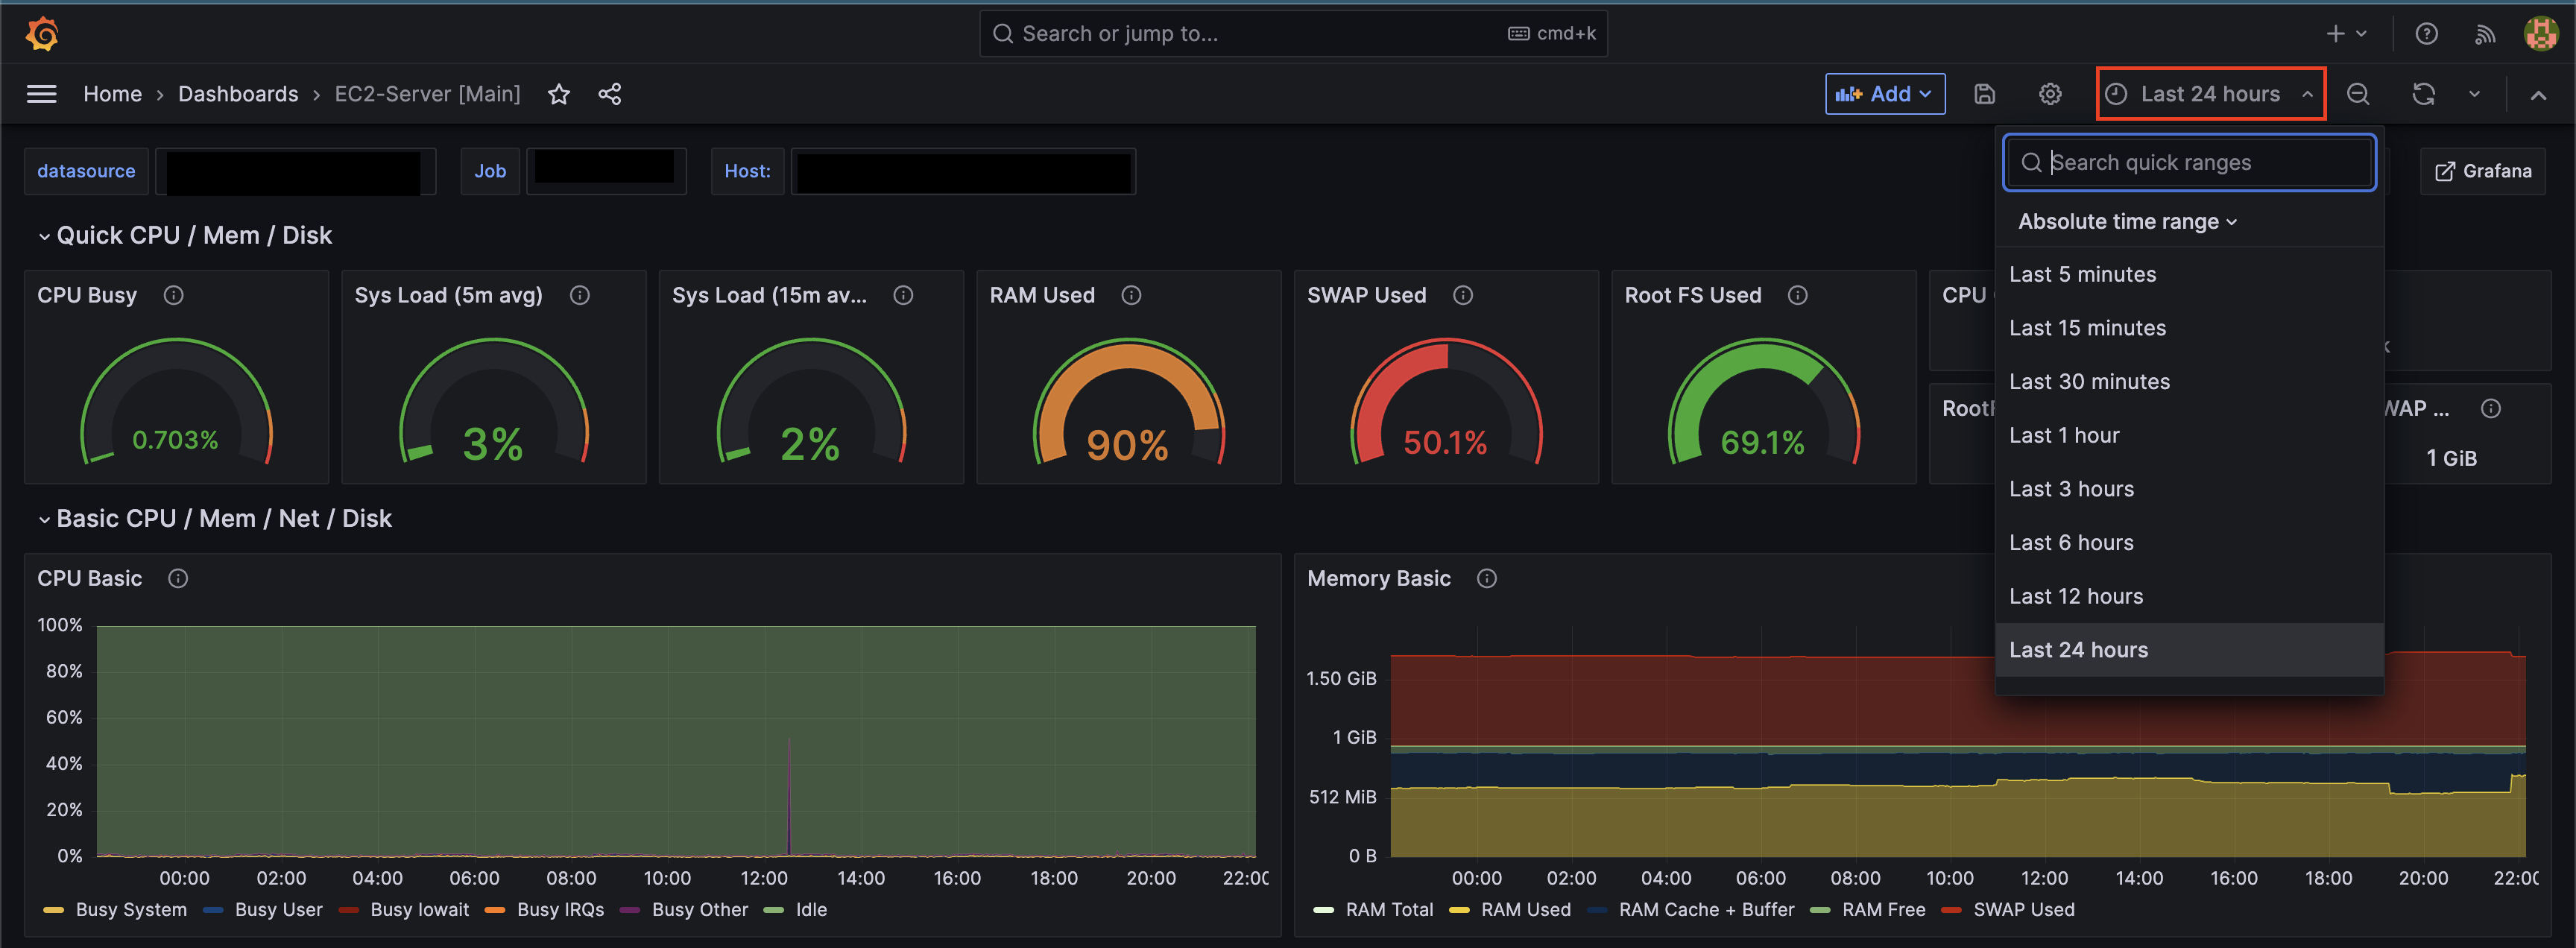Open the Grafana external link
The width and height of the screenshot is (2576, 948).
[x=2483, y=171]
